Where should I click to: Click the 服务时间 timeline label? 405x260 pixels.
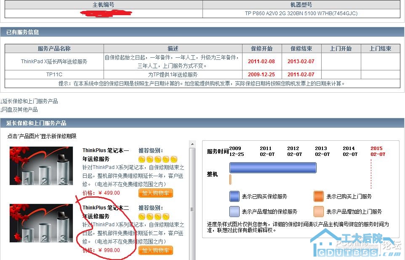click(x=218, y=151)
